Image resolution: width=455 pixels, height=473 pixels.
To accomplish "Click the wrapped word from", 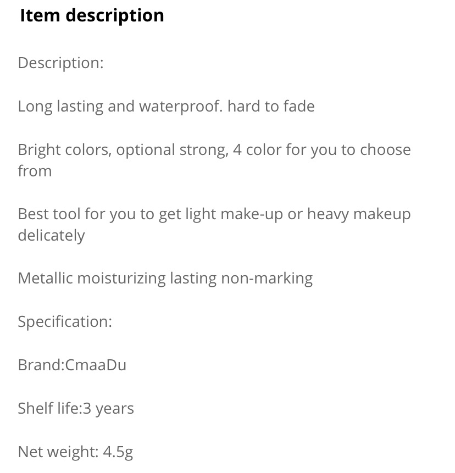I will [35, 171].
